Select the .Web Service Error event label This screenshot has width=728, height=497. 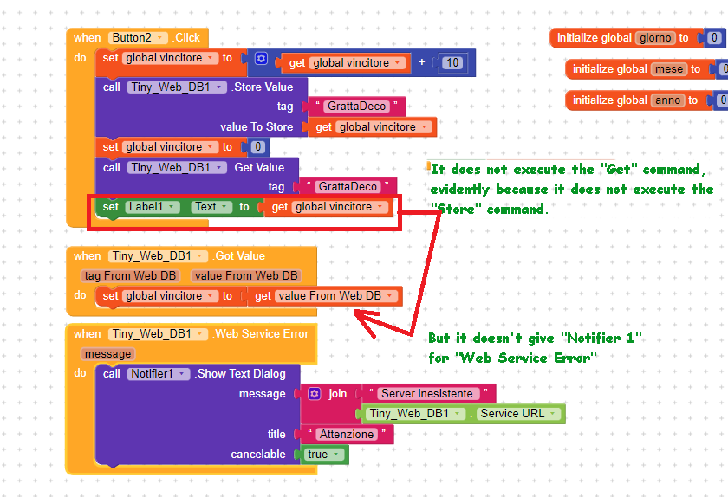[x=261, y=334]
